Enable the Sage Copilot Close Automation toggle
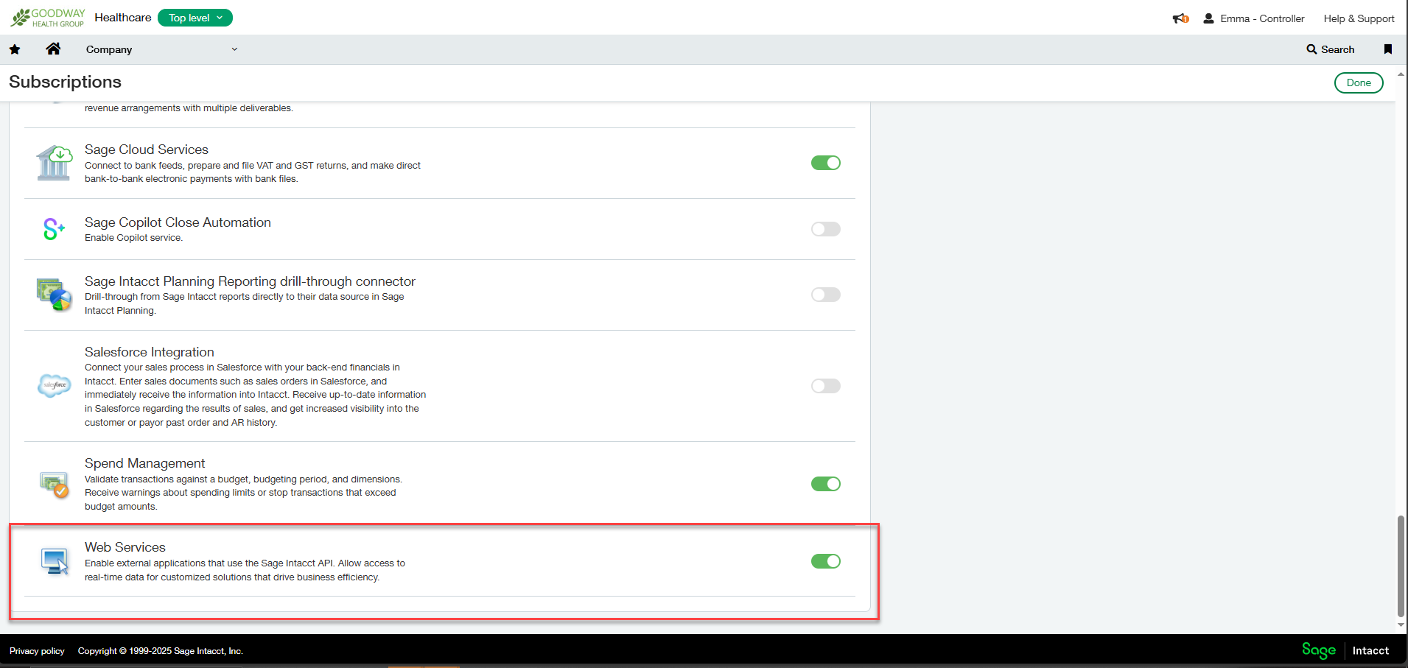 point(826,229)
